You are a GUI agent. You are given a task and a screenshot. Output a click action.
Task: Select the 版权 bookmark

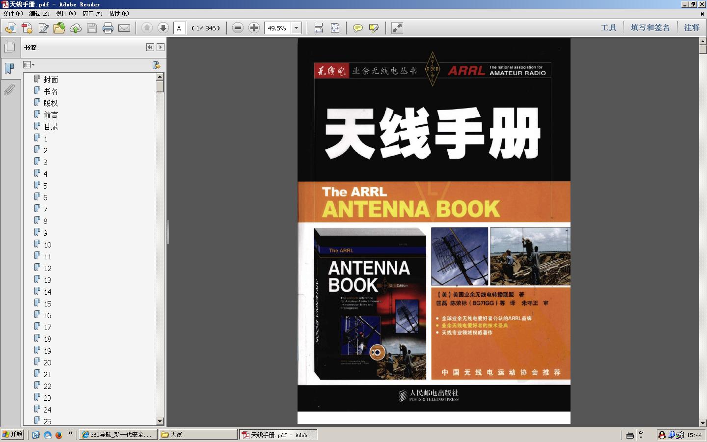coord(51,103)
